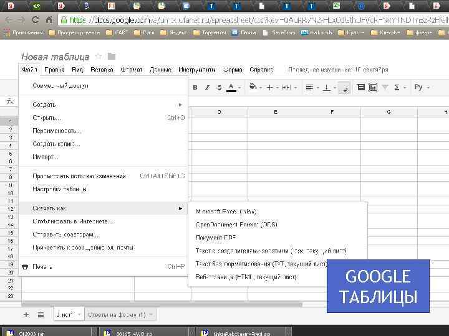Download as OpenDocument Format (ODS)
Image resolution: width=449 pixels, height=336 pixels.
tap(278, 225)
